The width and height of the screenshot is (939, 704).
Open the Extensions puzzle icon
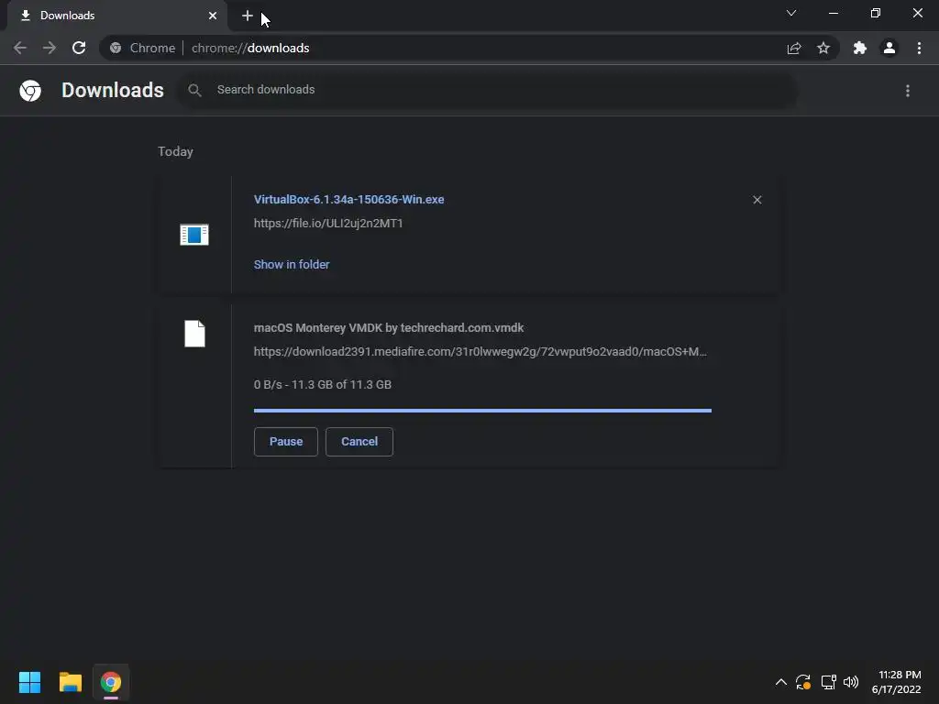[860, 48]
